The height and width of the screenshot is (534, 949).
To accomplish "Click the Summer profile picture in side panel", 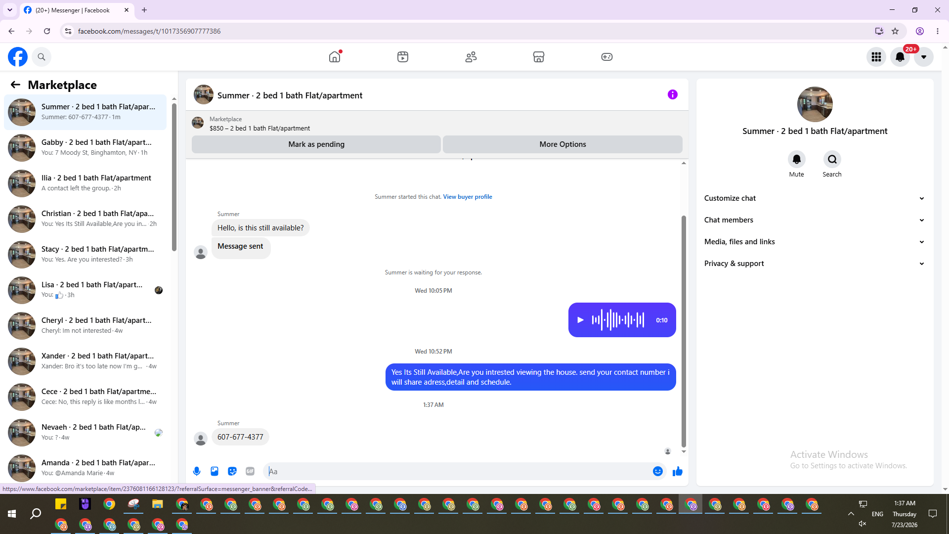I will pos(815,104).
